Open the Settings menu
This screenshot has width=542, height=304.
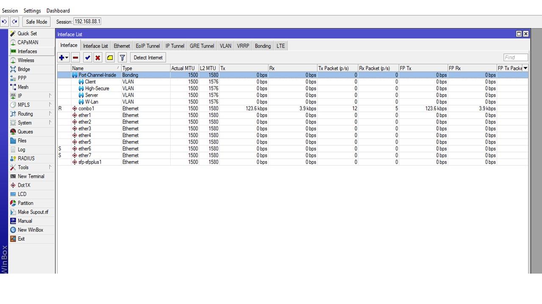pos(32,11)
